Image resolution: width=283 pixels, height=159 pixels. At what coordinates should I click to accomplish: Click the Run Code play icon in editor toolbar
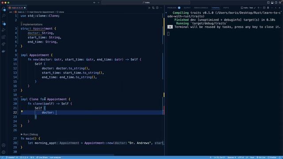[149, 8]
